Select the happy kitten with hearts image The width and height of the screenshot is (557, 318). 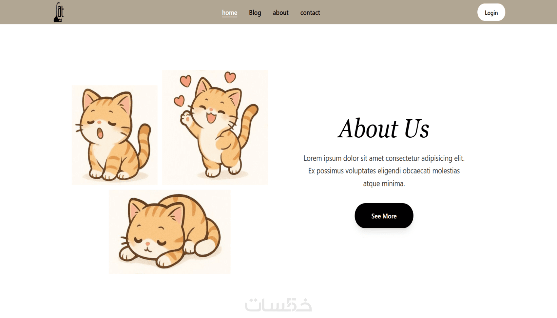215,127
